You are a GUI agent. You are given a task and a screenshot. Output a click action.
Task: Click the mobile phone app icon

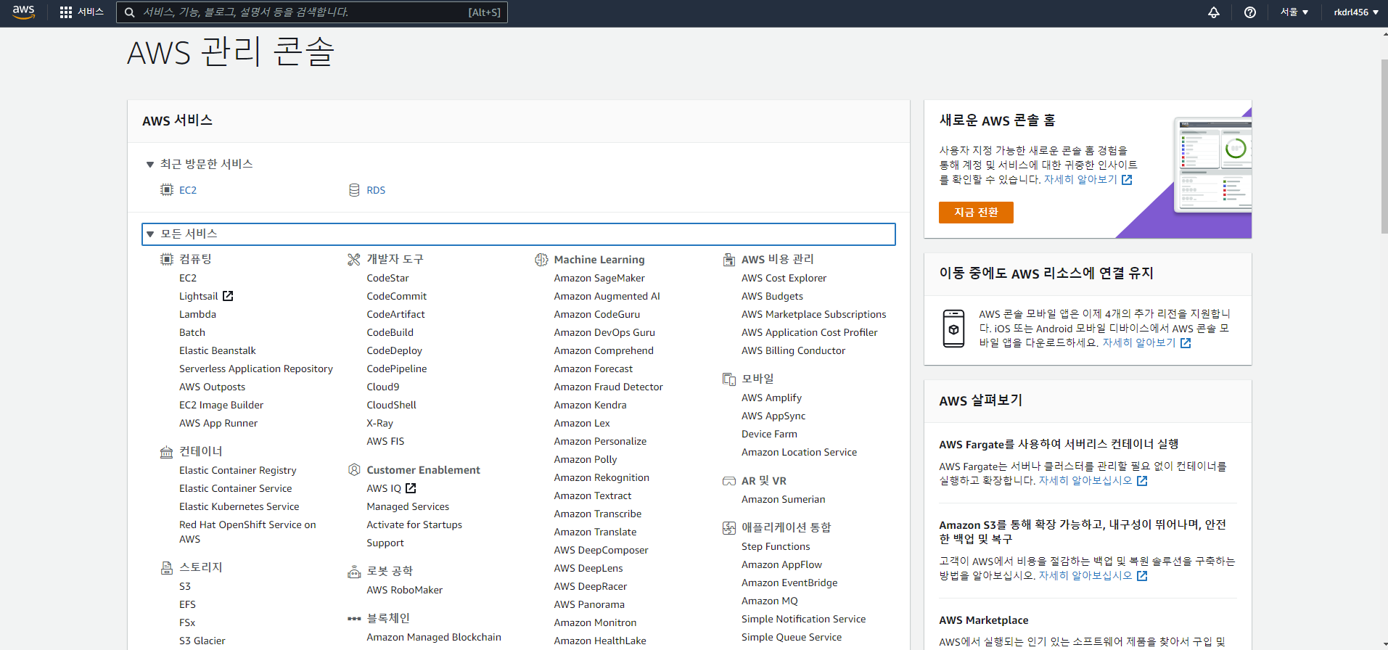coord(953,329)
